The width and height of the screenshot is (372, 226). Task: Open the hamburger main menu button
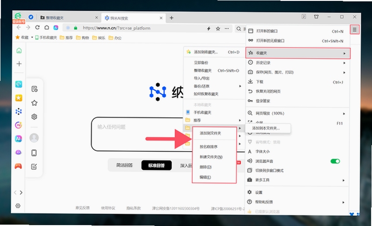[x=354, y=30]
